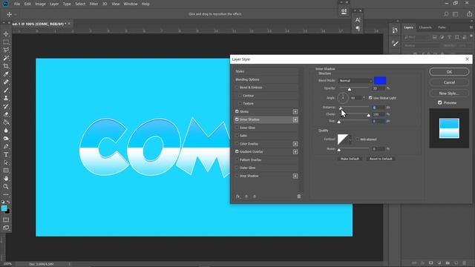Image resolution: width=475 pixels, height=267 pixels.
Task: Add another Gradient Overlay with plus button
Action: 295,152
